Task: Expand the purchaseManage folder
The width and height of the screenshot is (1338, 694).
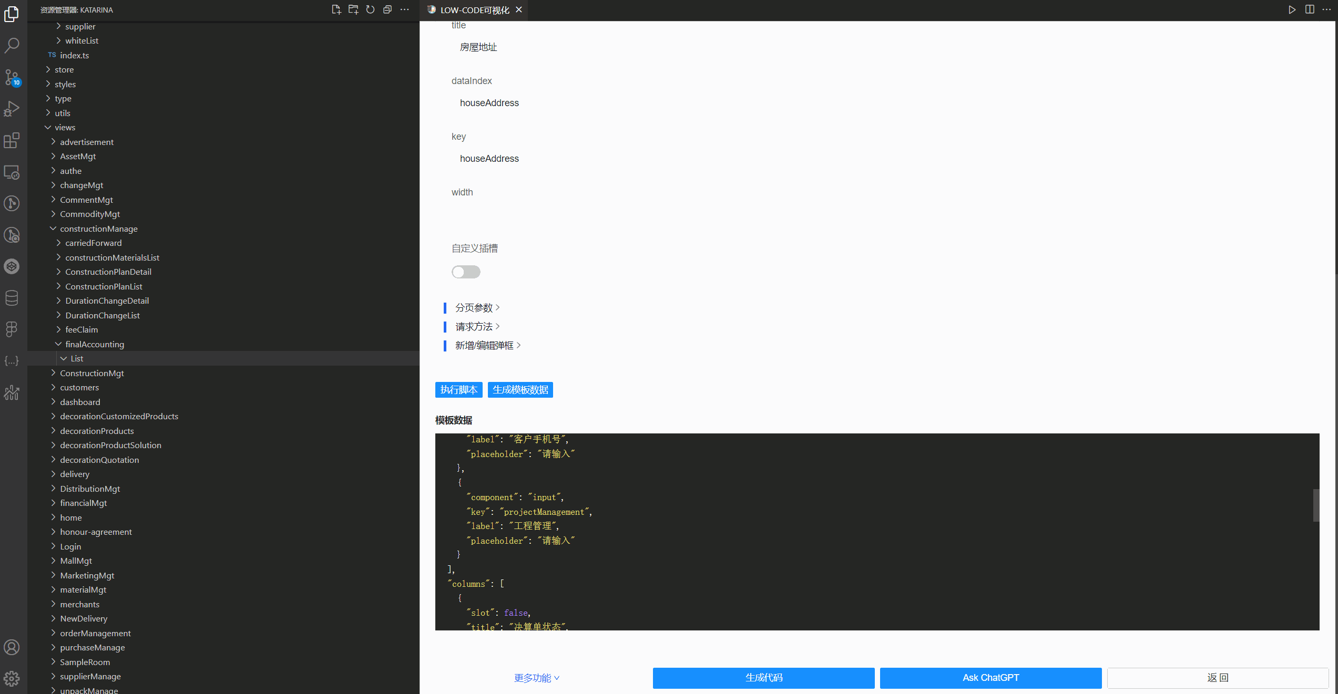Action: click(x=93, y=647)
